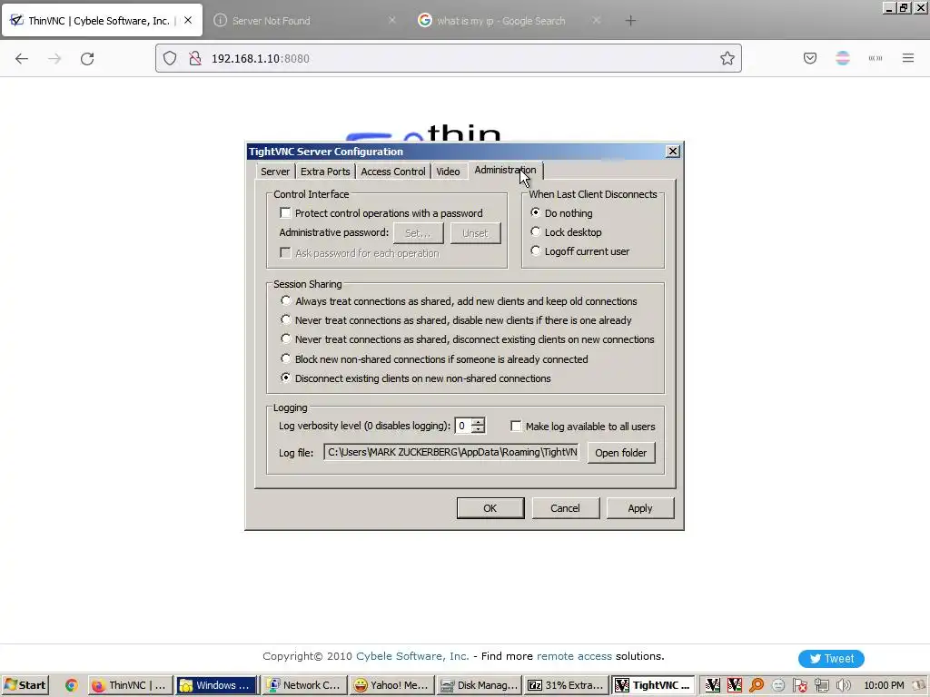Switch to ThinVNC Firefox taskbar window
This screenshot has height=697, width=930.
coord(131,685)
